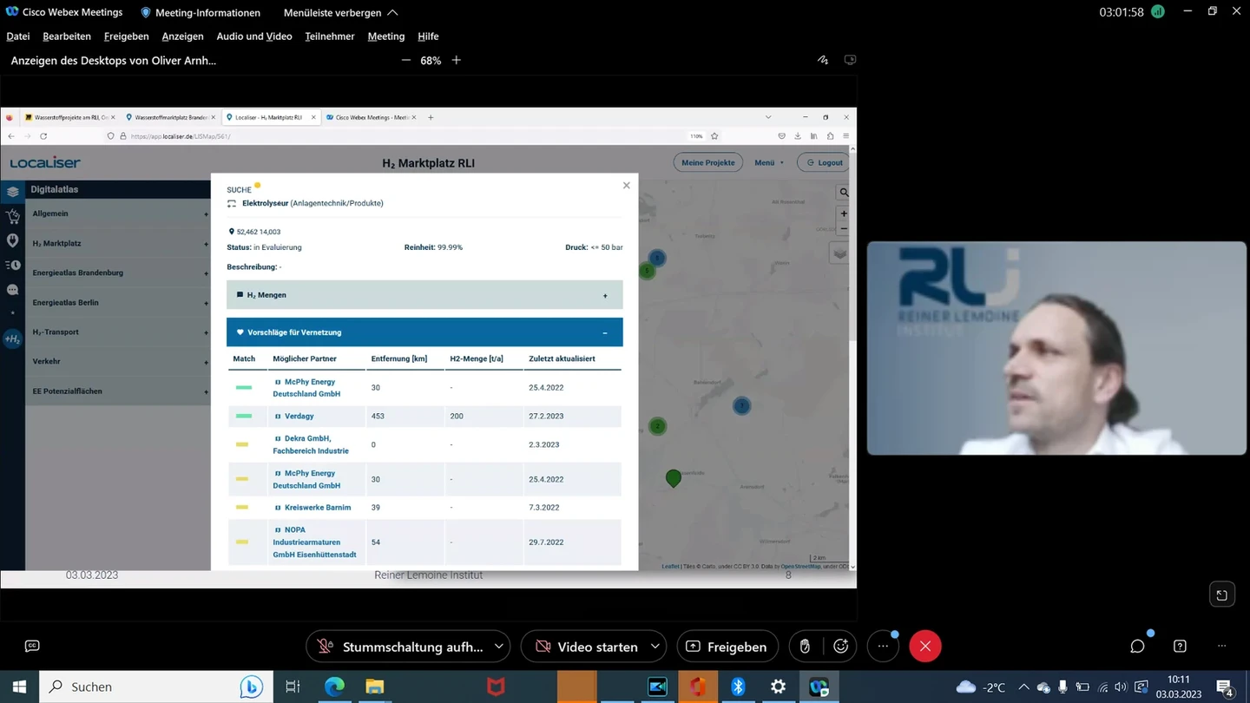
Task: Open the Digitalatlas layers icon in Localiser sidebar
Action: point(12,192)
